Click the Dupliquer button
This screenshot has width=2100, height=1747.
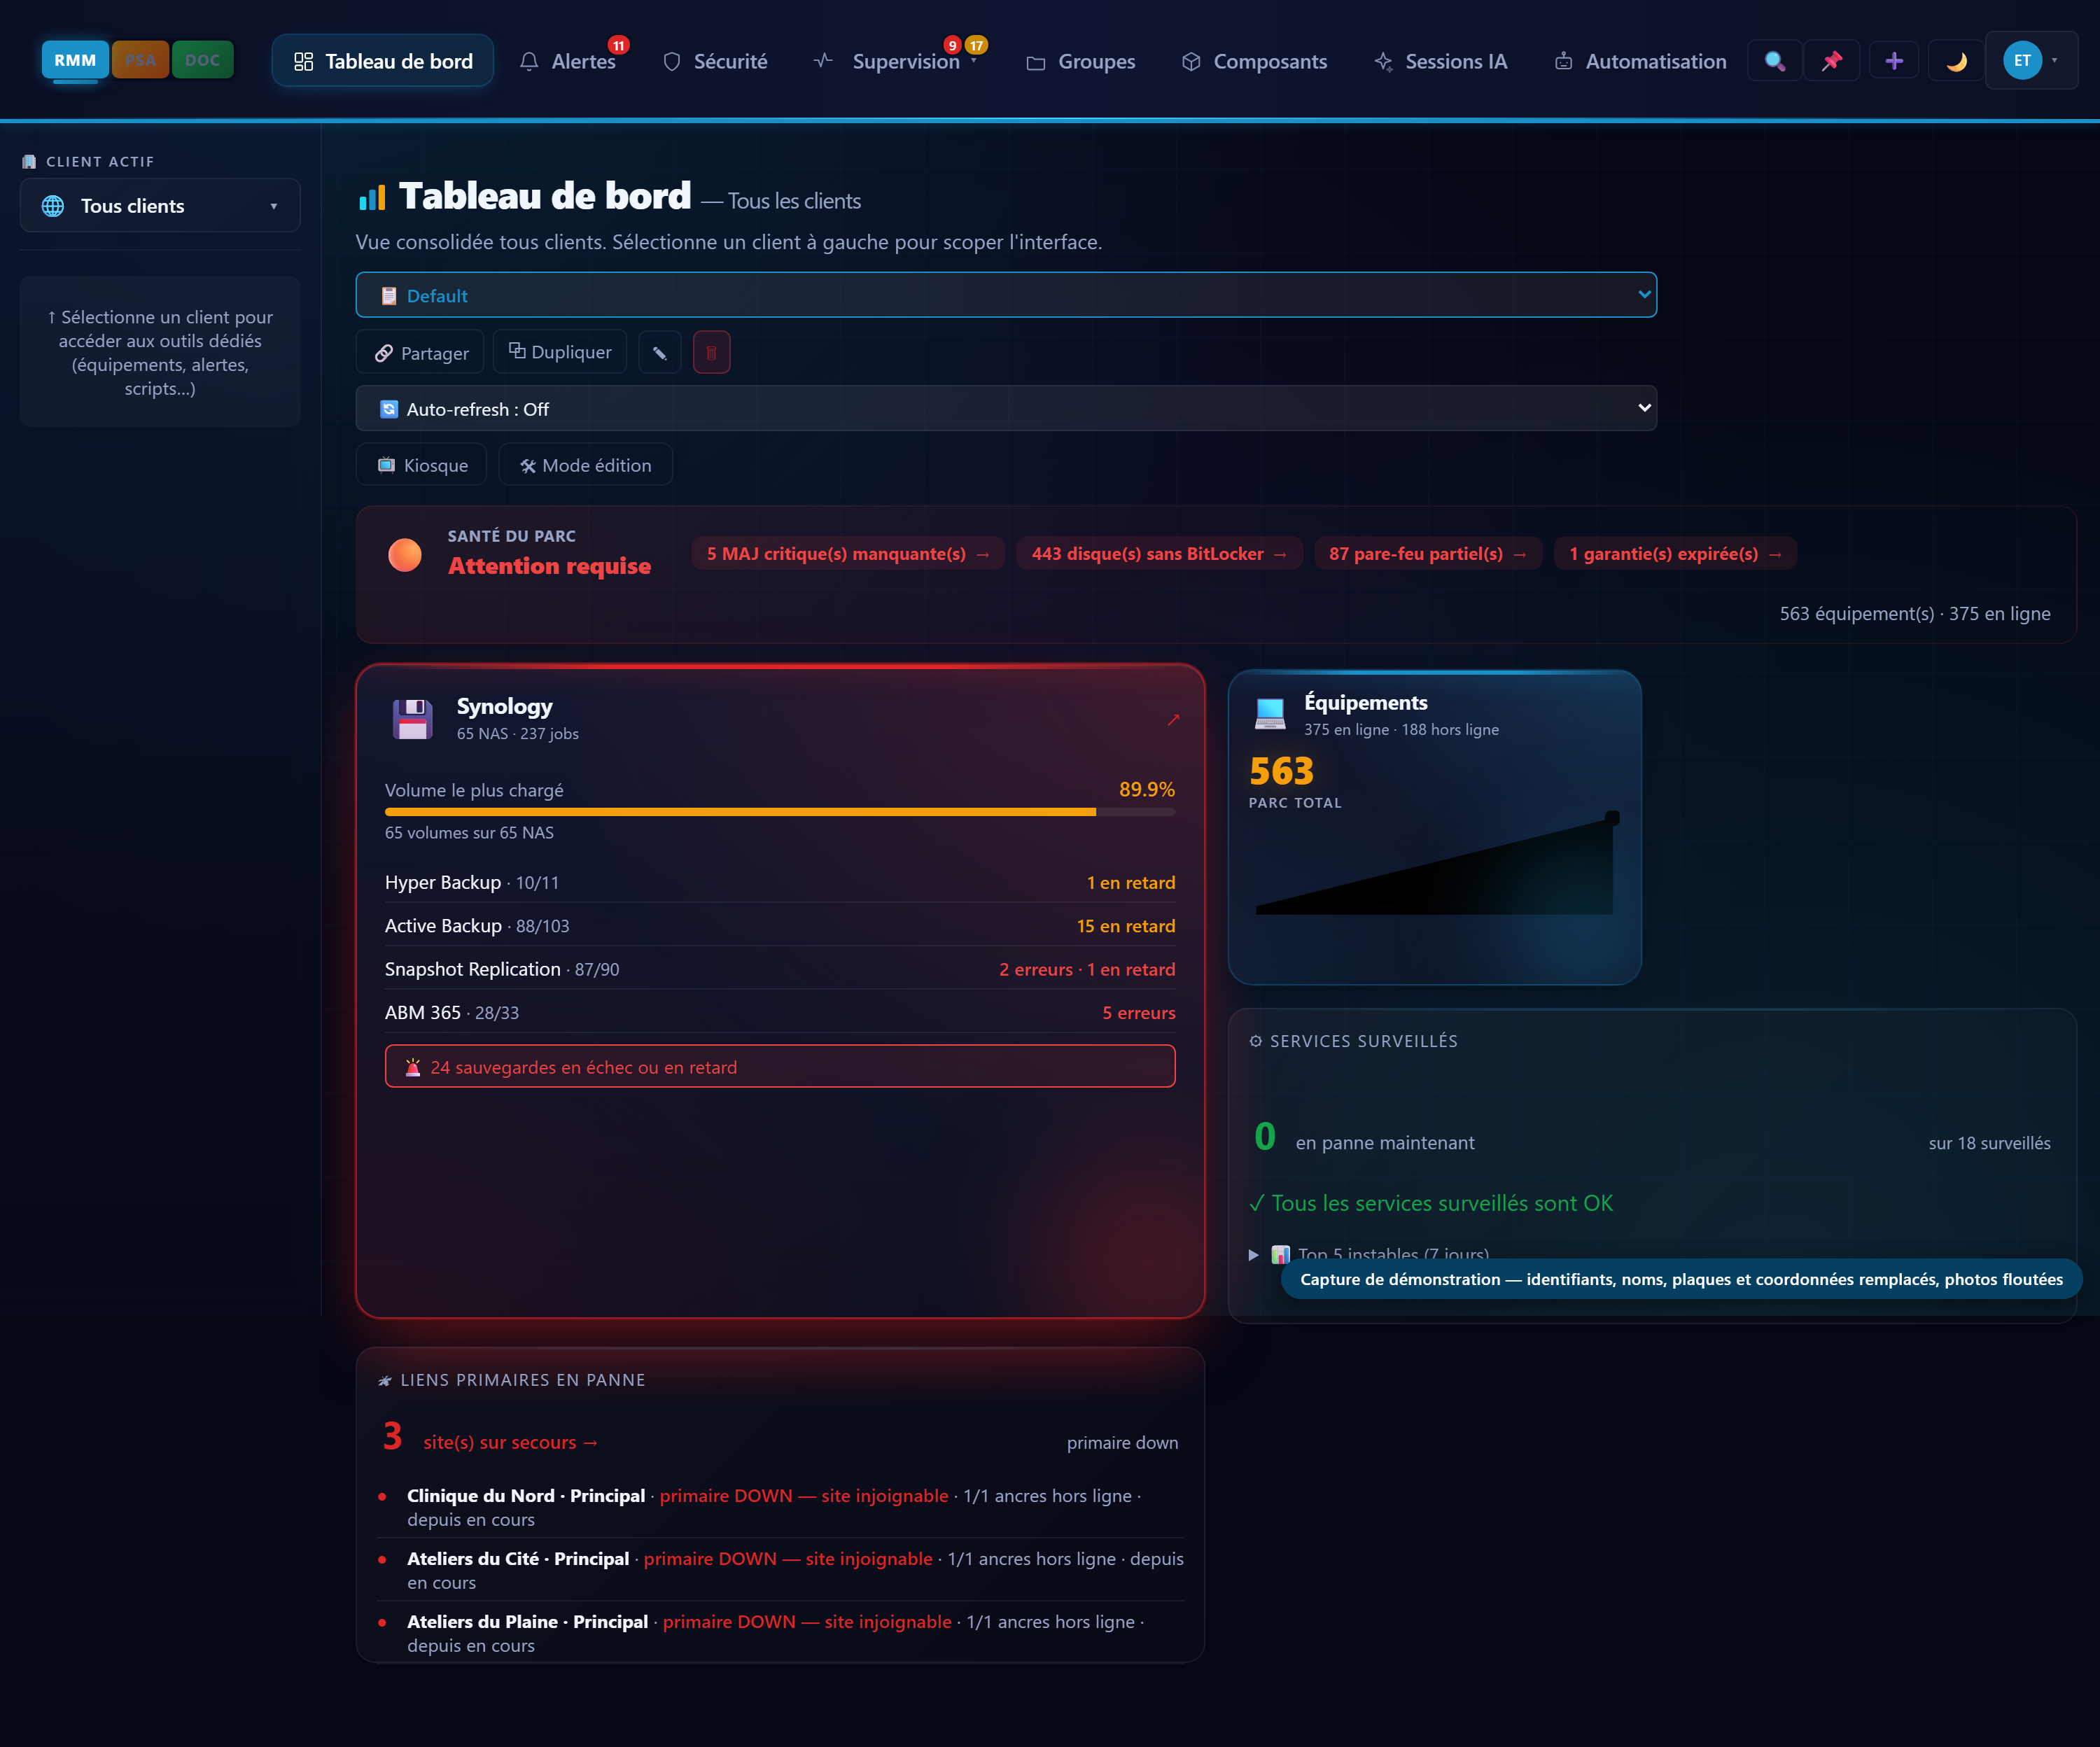[x=560, y=352]
